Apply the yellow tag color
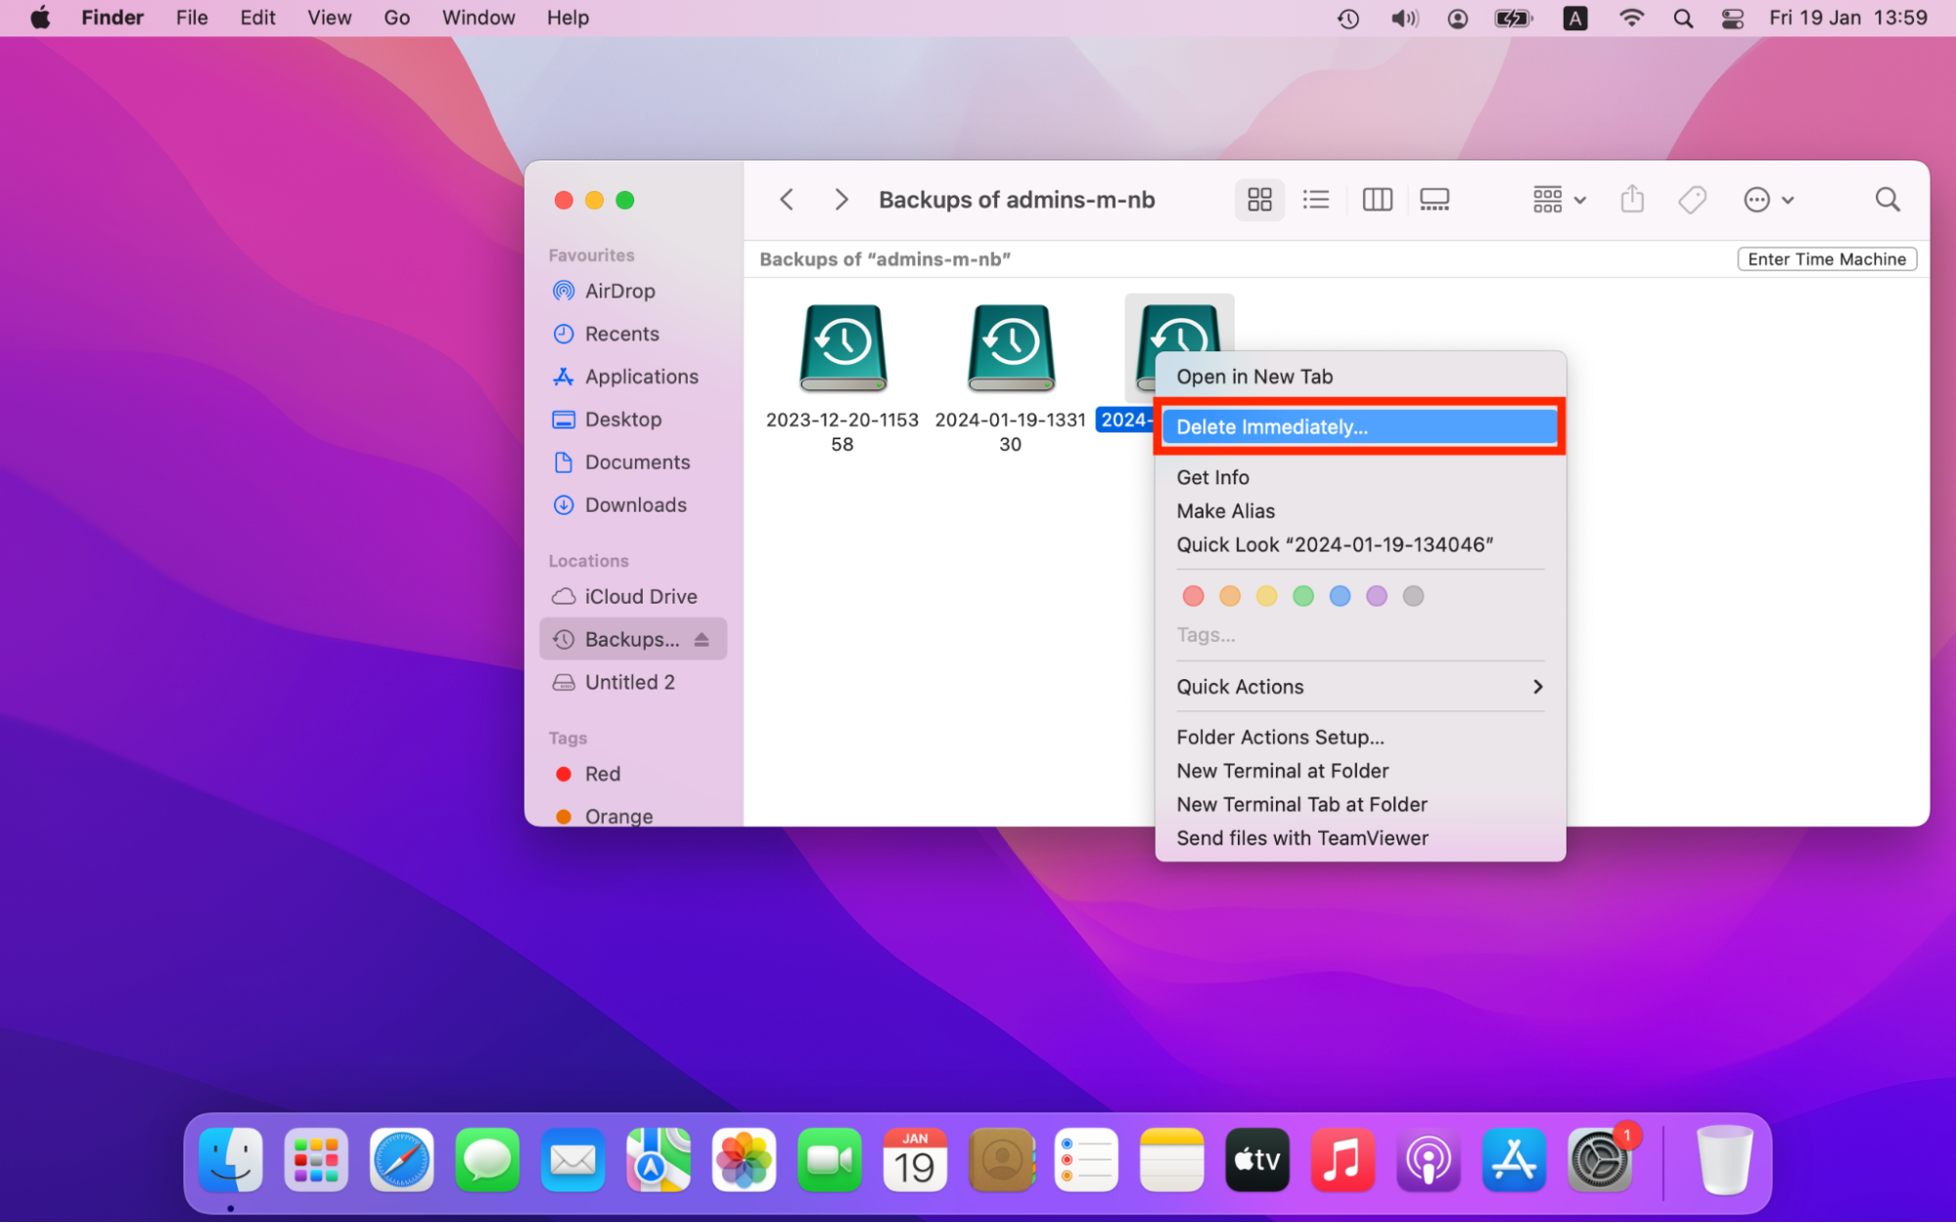This screenshot has width=1956, height=1223. coord(1266,596)
